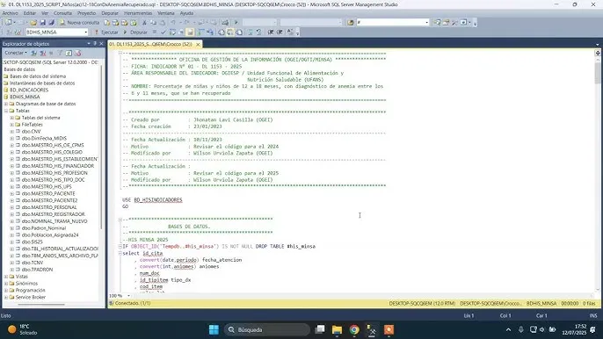This screenshot has height=339, width=603.
Task: Copy selection using toolbar copy icon
Action: [153, 23]
